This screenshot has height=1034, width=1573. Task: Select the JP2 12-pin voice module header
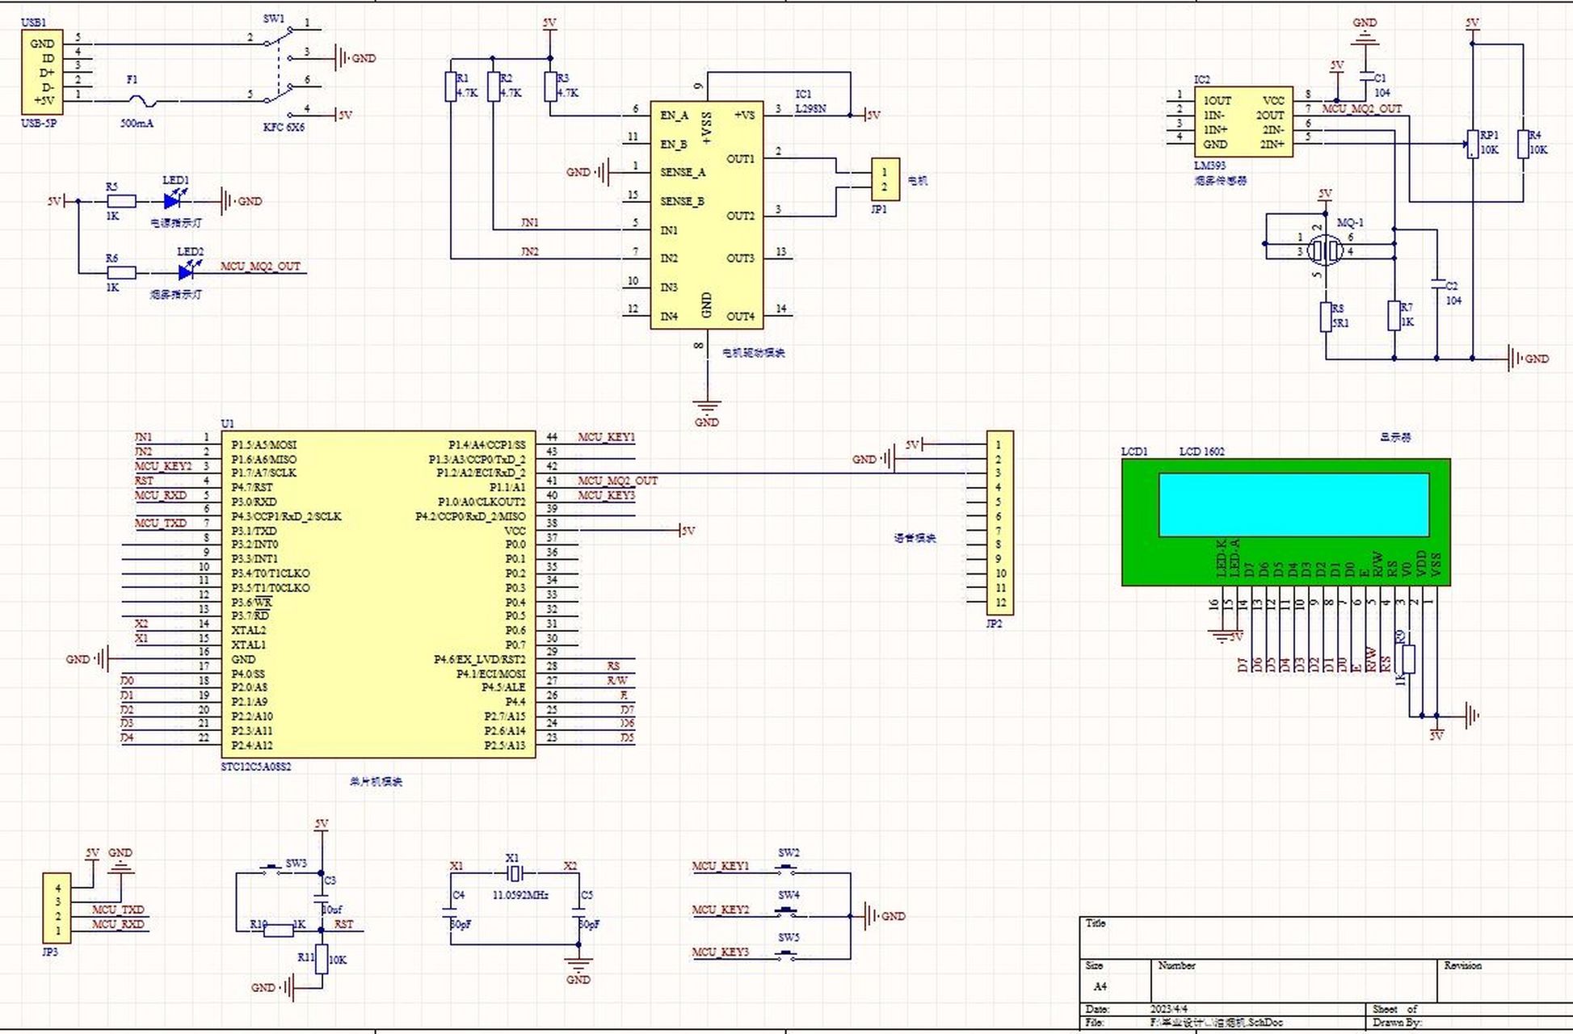pyautogui.click(x=1000, y=523)
